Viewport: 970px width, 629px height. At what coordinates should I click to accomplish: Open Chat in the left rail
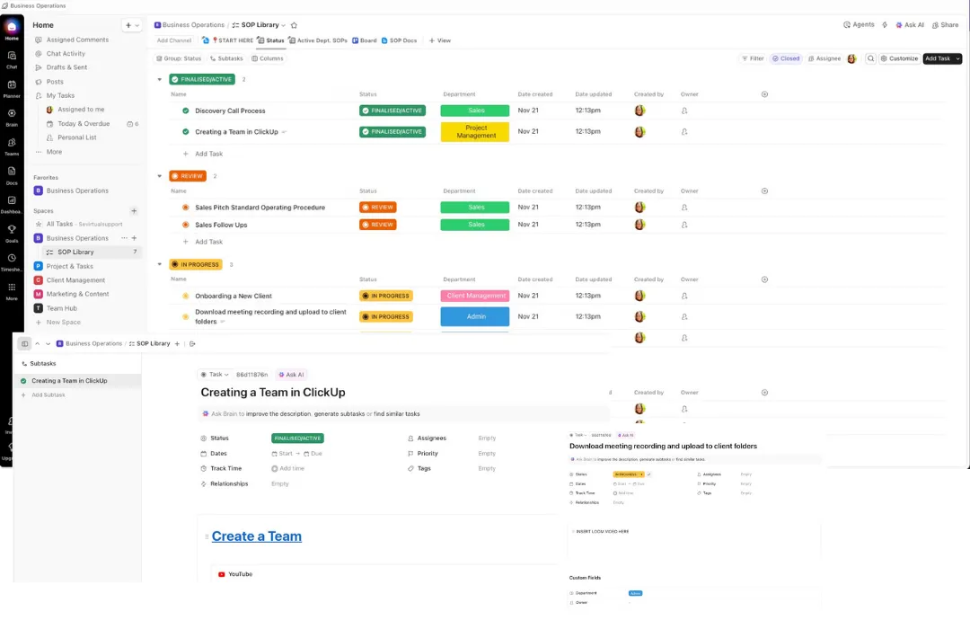(12, 58)
